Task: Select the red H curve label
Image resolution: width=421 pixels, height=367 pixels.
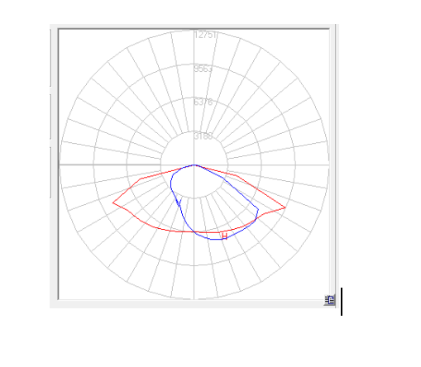Action: pyautogui.click(x=224, y=236)
